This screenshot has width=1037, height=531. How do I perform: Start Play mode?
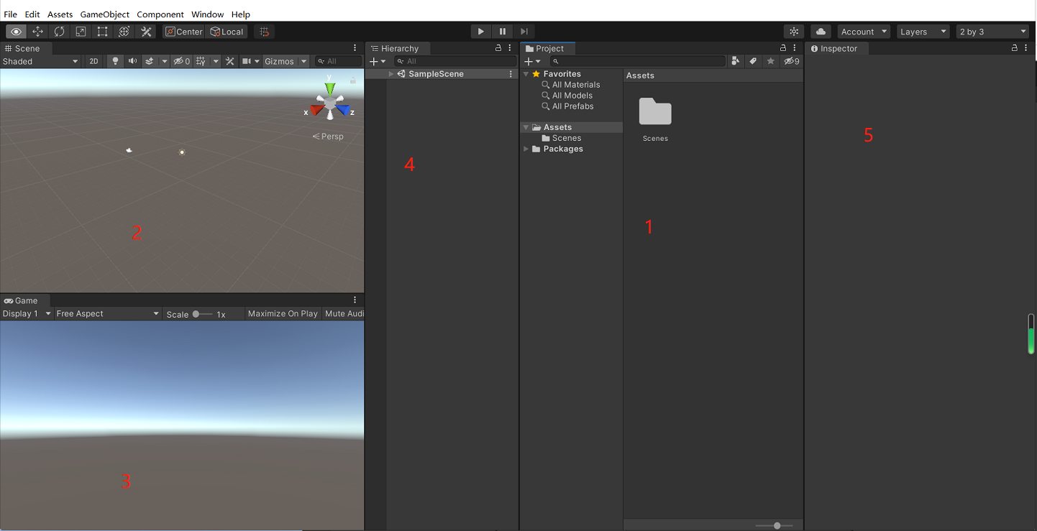(x=481, y=32)
